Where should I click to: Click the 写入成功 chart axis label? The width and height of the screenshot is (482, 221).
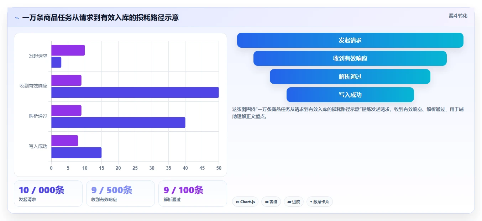click(x=38, y=146)
